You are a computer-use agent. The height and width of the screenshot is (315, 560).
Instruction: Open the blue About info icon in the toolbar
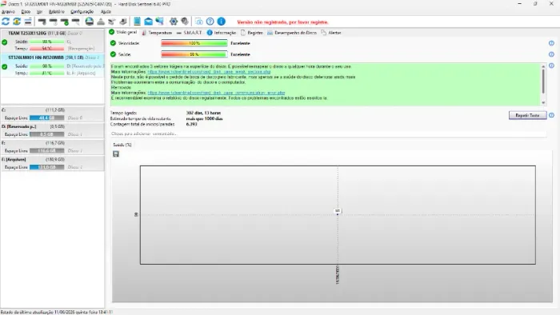222,22
